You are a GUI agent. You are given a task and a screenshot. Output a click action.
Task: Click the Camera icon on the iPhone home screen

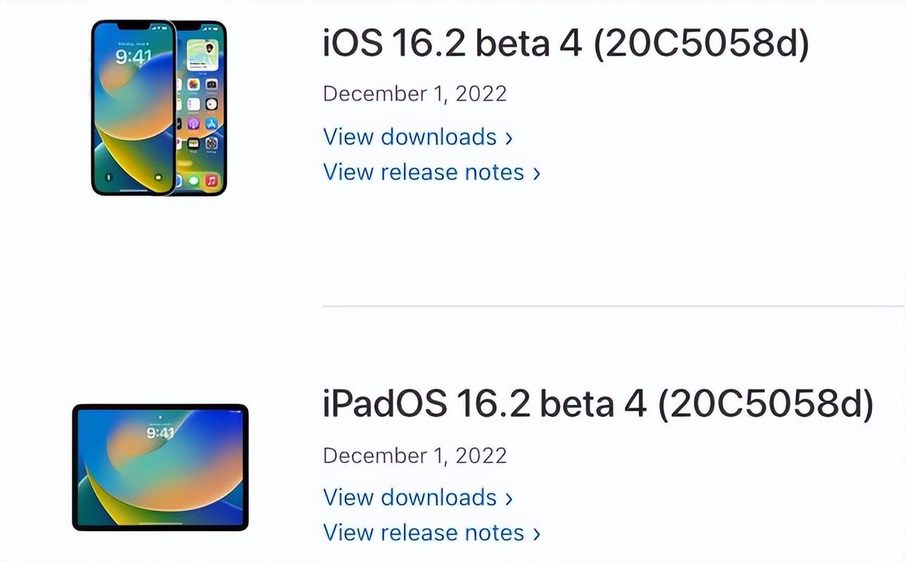[211, 85]
